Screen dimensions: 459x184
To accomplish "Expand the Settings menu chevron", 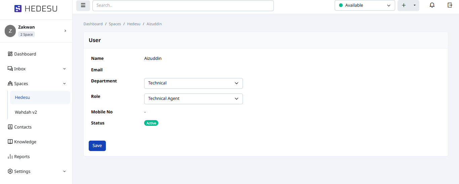I will 65,172.
